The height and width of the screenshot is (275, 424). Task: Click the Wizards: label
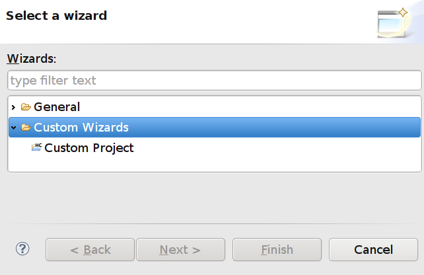click(32, 58)
